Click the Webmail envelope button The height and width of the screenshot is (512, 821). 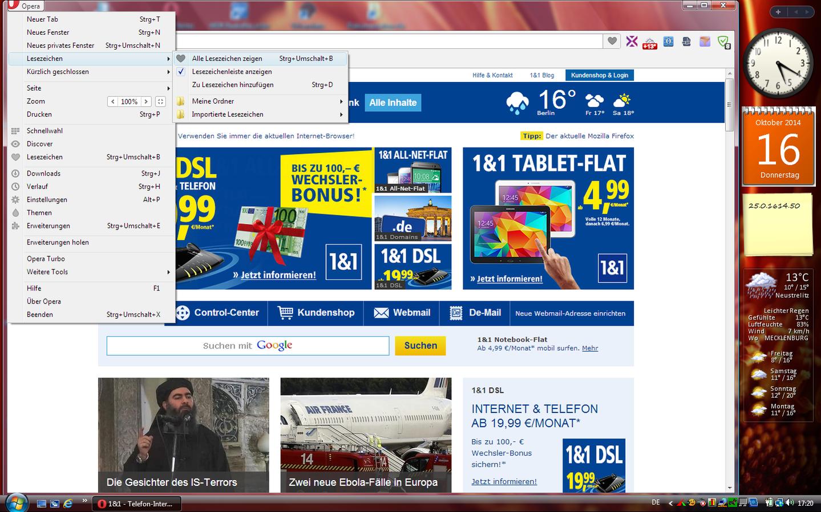(402, 313)
